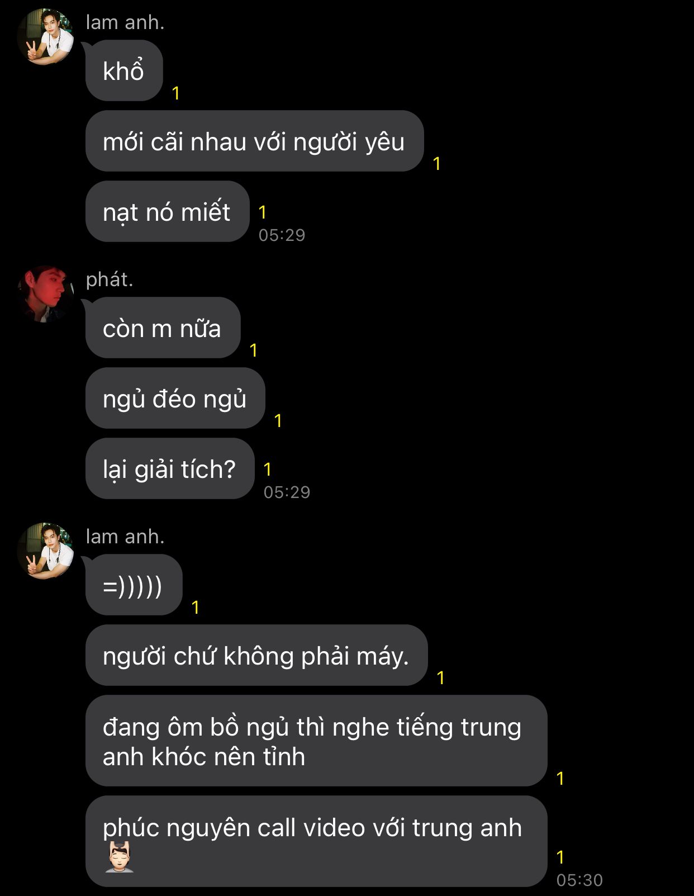Tap the face massage emoji in the last message

(120, 857)
